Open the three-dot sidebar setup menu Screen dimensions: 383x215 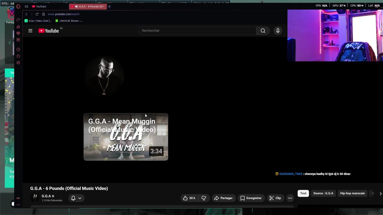pyautogui.click(x=18, y=205)
